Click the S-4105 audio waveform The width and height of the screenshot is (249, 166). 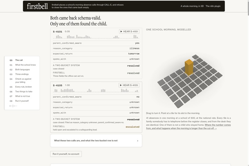click(x=96, y=91)
